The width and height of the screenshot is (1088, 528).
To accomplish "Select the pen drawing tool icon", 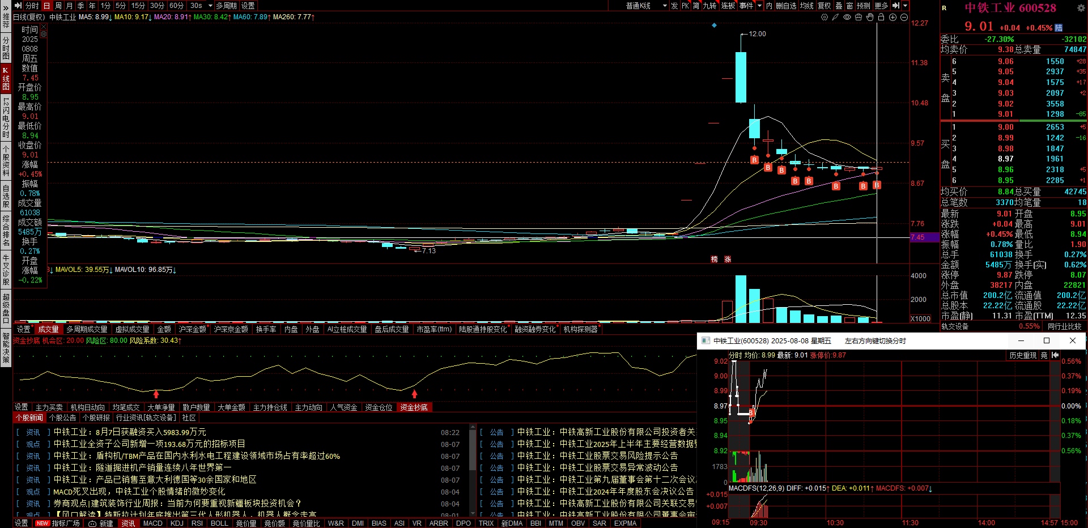I will point(835,18).
